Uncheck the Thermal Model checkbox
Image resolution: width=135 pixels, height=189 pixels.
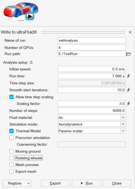tap(12, 131)
